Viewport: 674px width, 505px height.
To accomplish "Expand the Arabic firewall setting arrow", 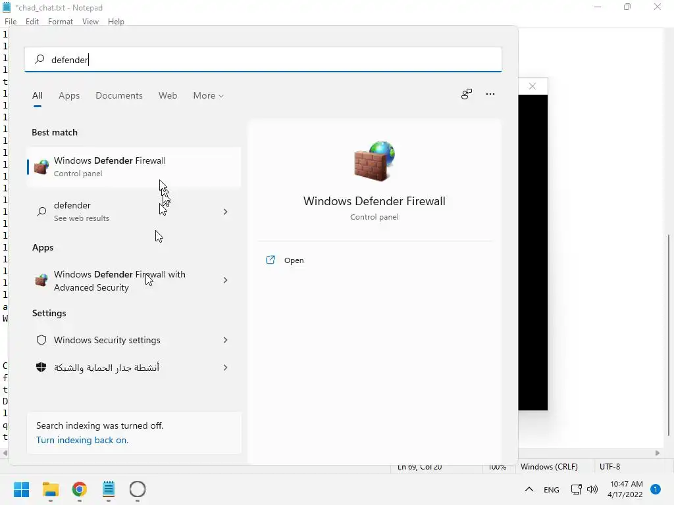I will click(x=225, y=368).
